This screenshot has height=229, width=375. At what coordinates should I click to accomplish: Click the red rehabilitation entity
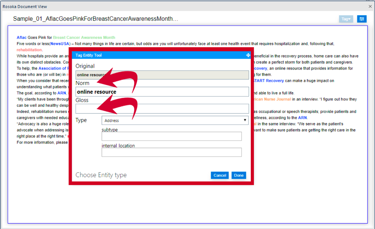pos(29,50)
